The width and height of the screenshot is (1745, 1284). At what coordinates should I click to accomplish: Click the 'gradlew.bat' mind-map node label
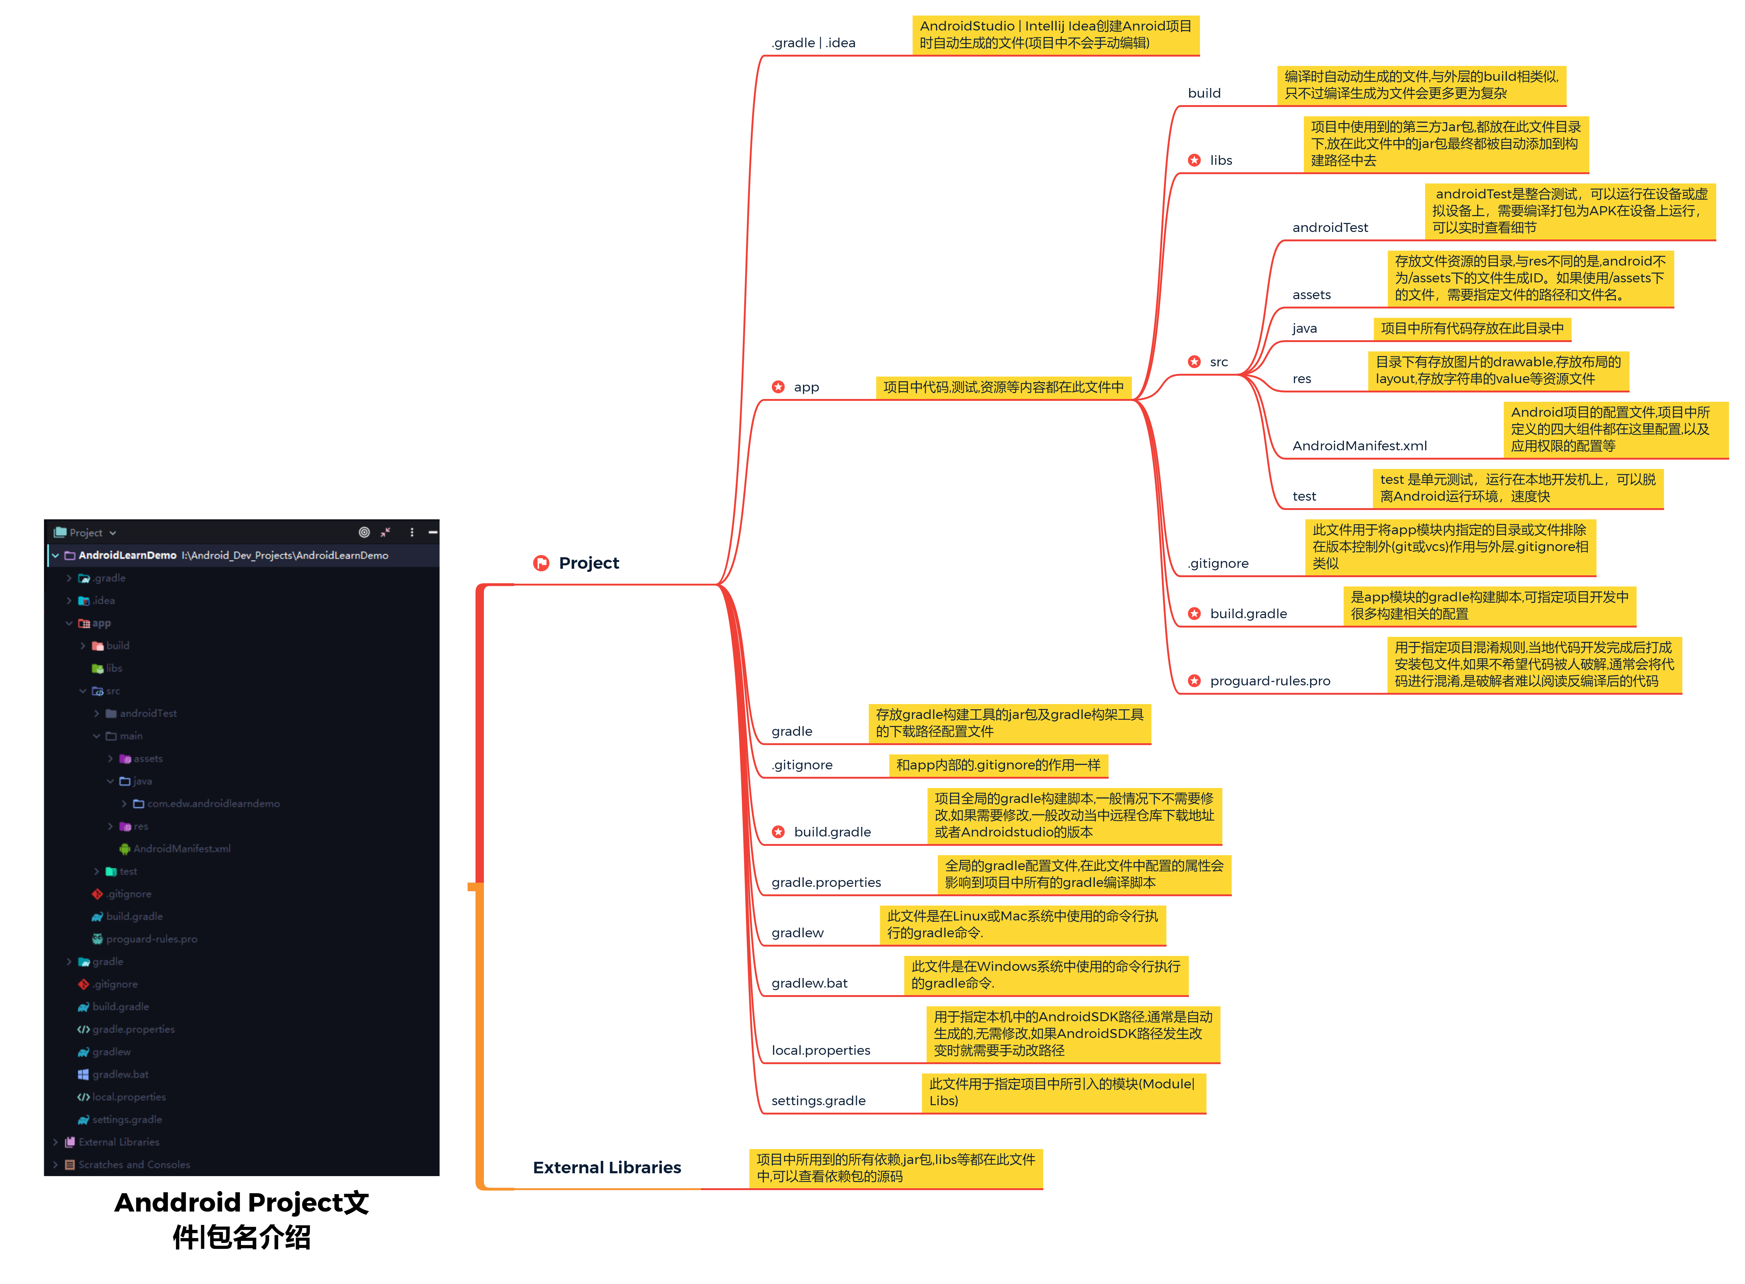coord(809,983)
